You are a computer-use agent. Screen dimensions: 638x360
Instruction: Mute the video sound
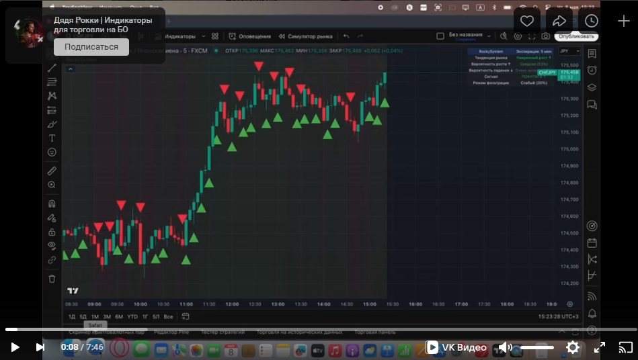click(505, 347)
